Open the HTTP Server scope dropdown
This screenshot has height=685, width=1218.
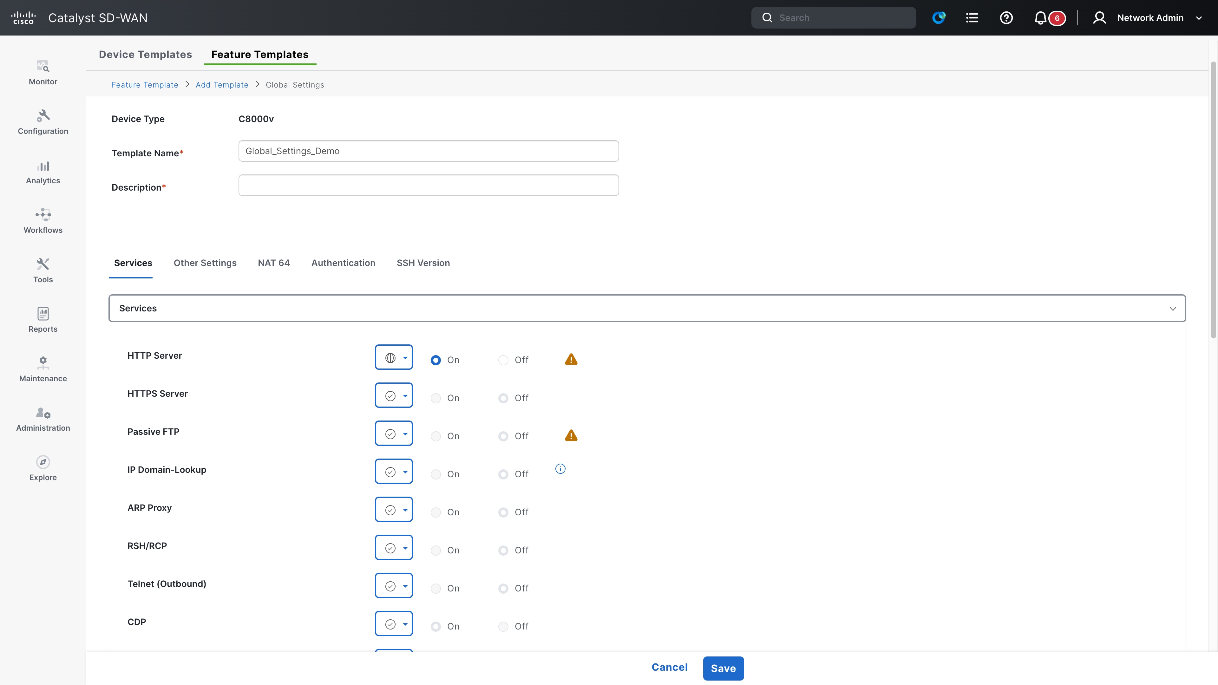point(394,357)
